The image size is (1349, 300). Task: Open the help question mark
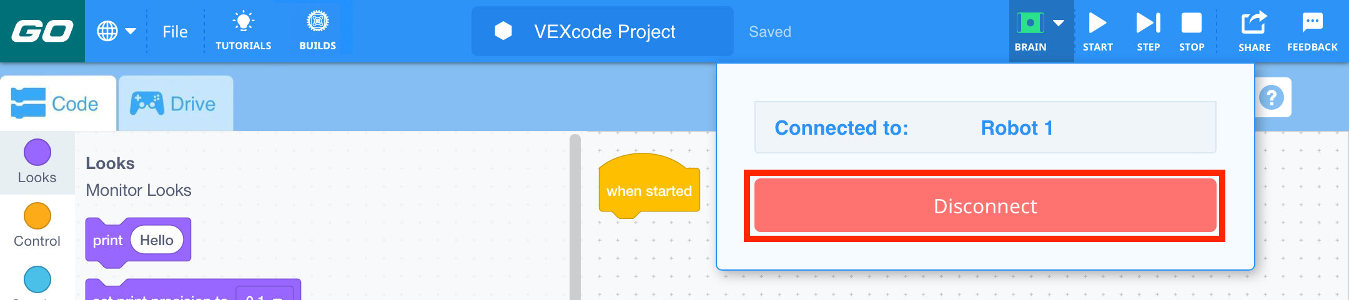coord(1271,97)
